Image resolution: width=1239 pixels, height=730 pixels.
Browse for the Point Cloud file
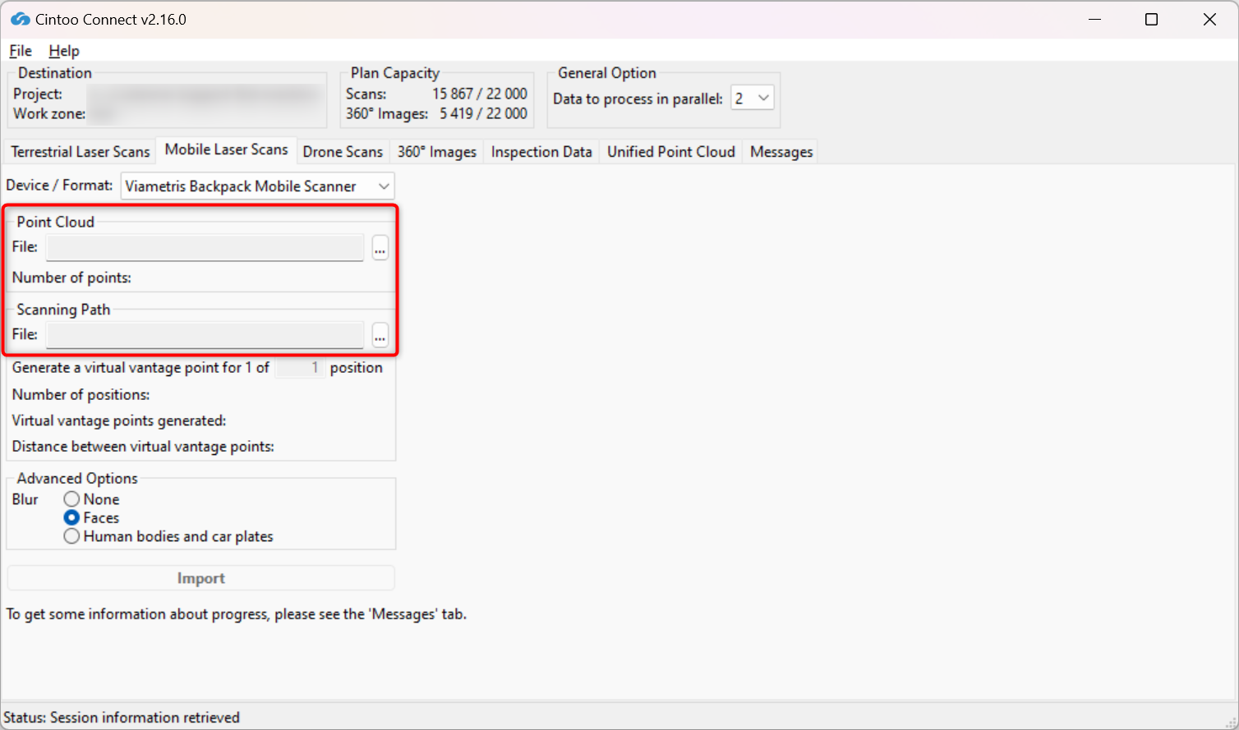[x=380, y=247]
